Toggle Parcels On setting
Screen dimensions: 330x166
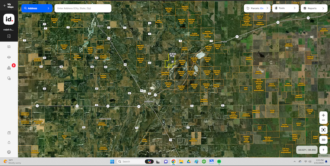[257, 8]
